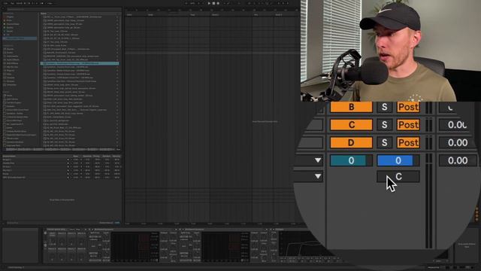Switch the Post button on row C

pos(408,125)
